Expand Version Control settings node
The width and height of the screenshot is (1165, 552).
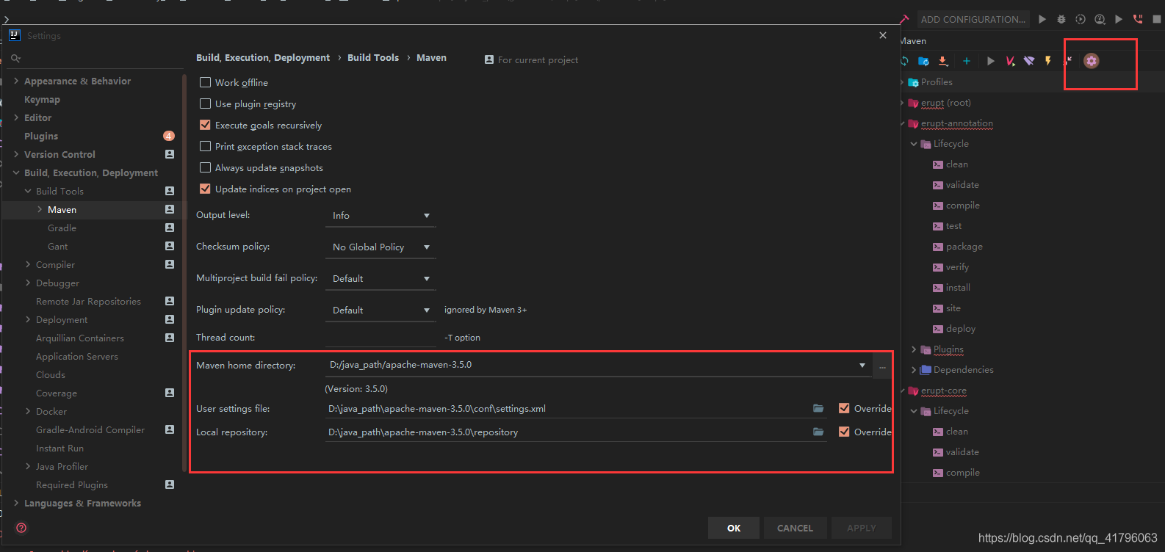(x=16, y=154)
